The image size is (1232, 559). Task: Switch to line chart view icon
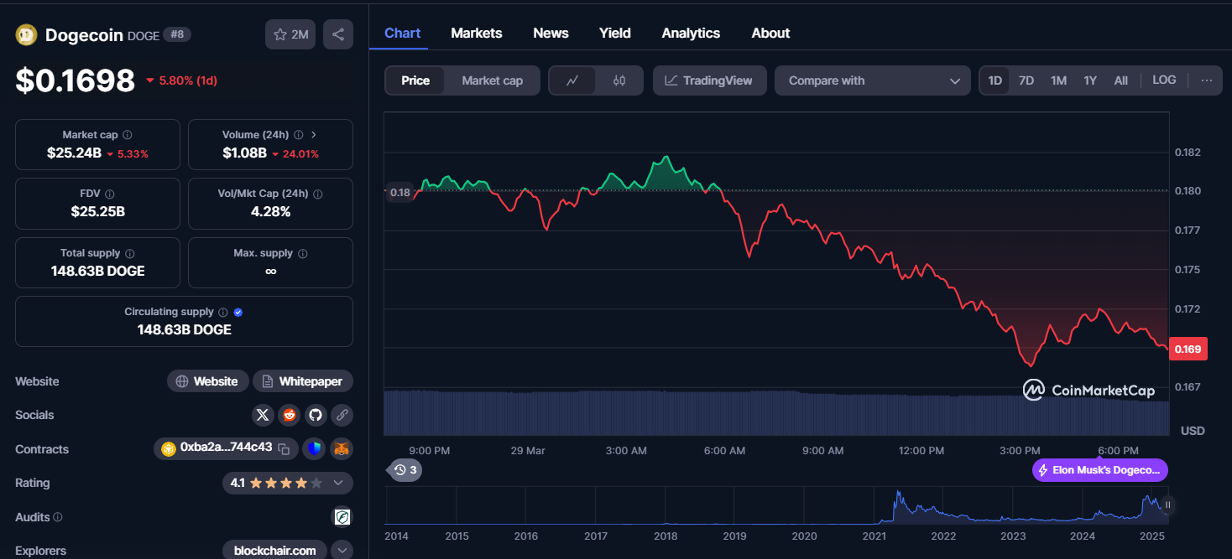572,80
